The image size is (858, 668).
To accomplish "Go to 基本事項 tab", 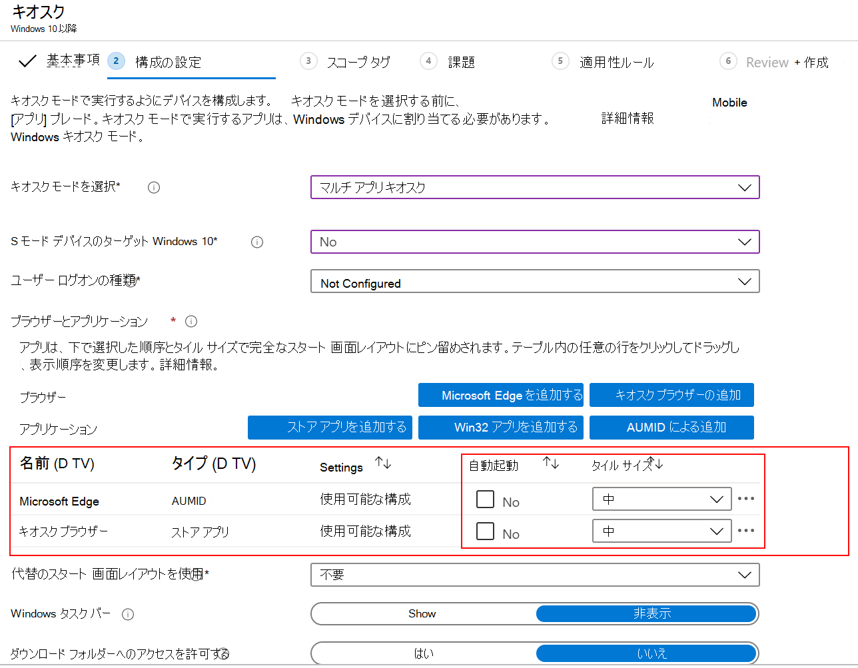I will pyautogui.click(x=73, y=61).
